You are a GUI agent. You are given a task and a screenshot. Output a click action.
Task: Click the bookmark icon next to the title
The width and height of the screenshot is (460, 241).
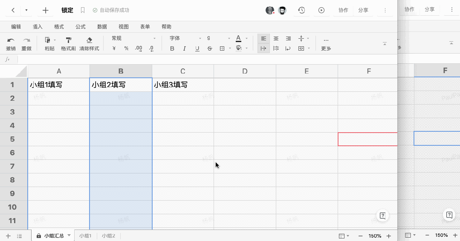(x=83, y=10)
